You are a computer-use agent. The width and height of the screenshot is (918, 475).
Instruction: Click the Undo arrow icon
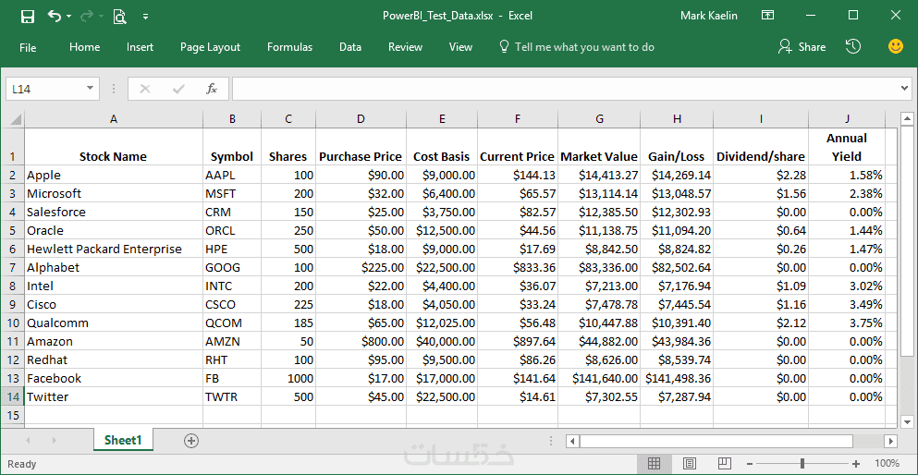point(55,16)
